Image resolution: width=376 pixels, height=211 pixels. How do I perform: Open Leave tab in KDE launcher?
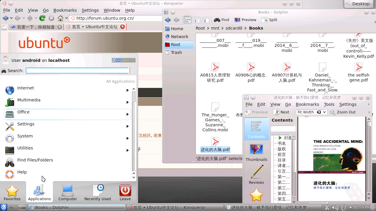coord(125,192)
